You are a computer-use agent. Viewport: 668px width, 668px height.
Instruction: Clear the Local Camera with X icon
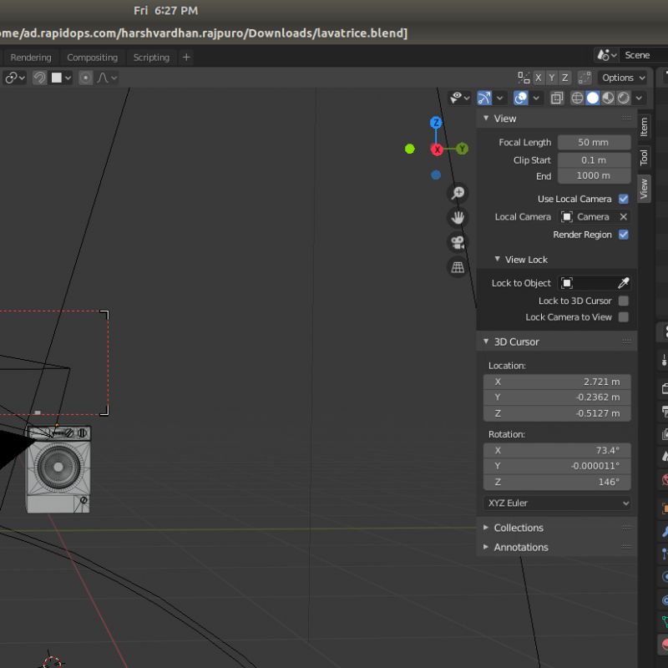(623, 217)
